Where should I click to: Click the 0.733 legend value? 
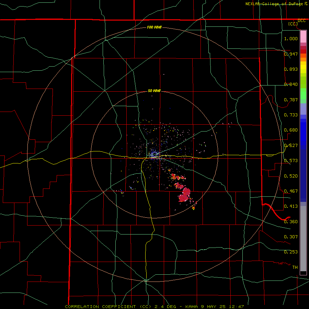click(x=291, y=115)
